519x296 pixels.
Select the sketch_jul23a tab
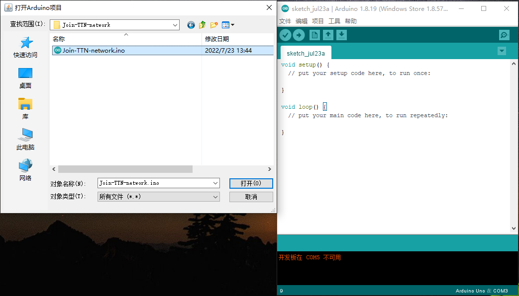point(306,53)
